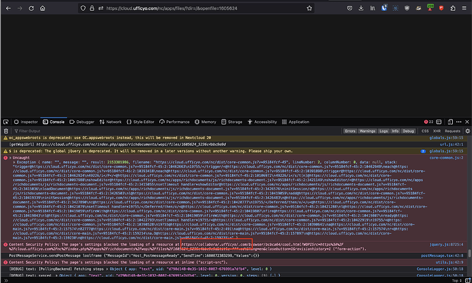
Task: Clear the console output with trash icon
Action: point(5,131)
